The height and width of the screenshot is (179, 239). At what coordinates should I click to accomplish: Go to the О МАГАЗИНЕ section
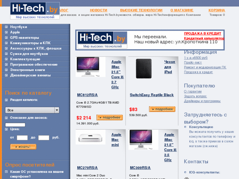pyautogui.click(x=182, y=10)
